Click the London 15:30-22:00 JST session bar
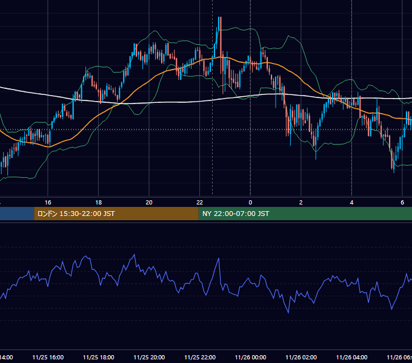 click(x=116, y=214)
